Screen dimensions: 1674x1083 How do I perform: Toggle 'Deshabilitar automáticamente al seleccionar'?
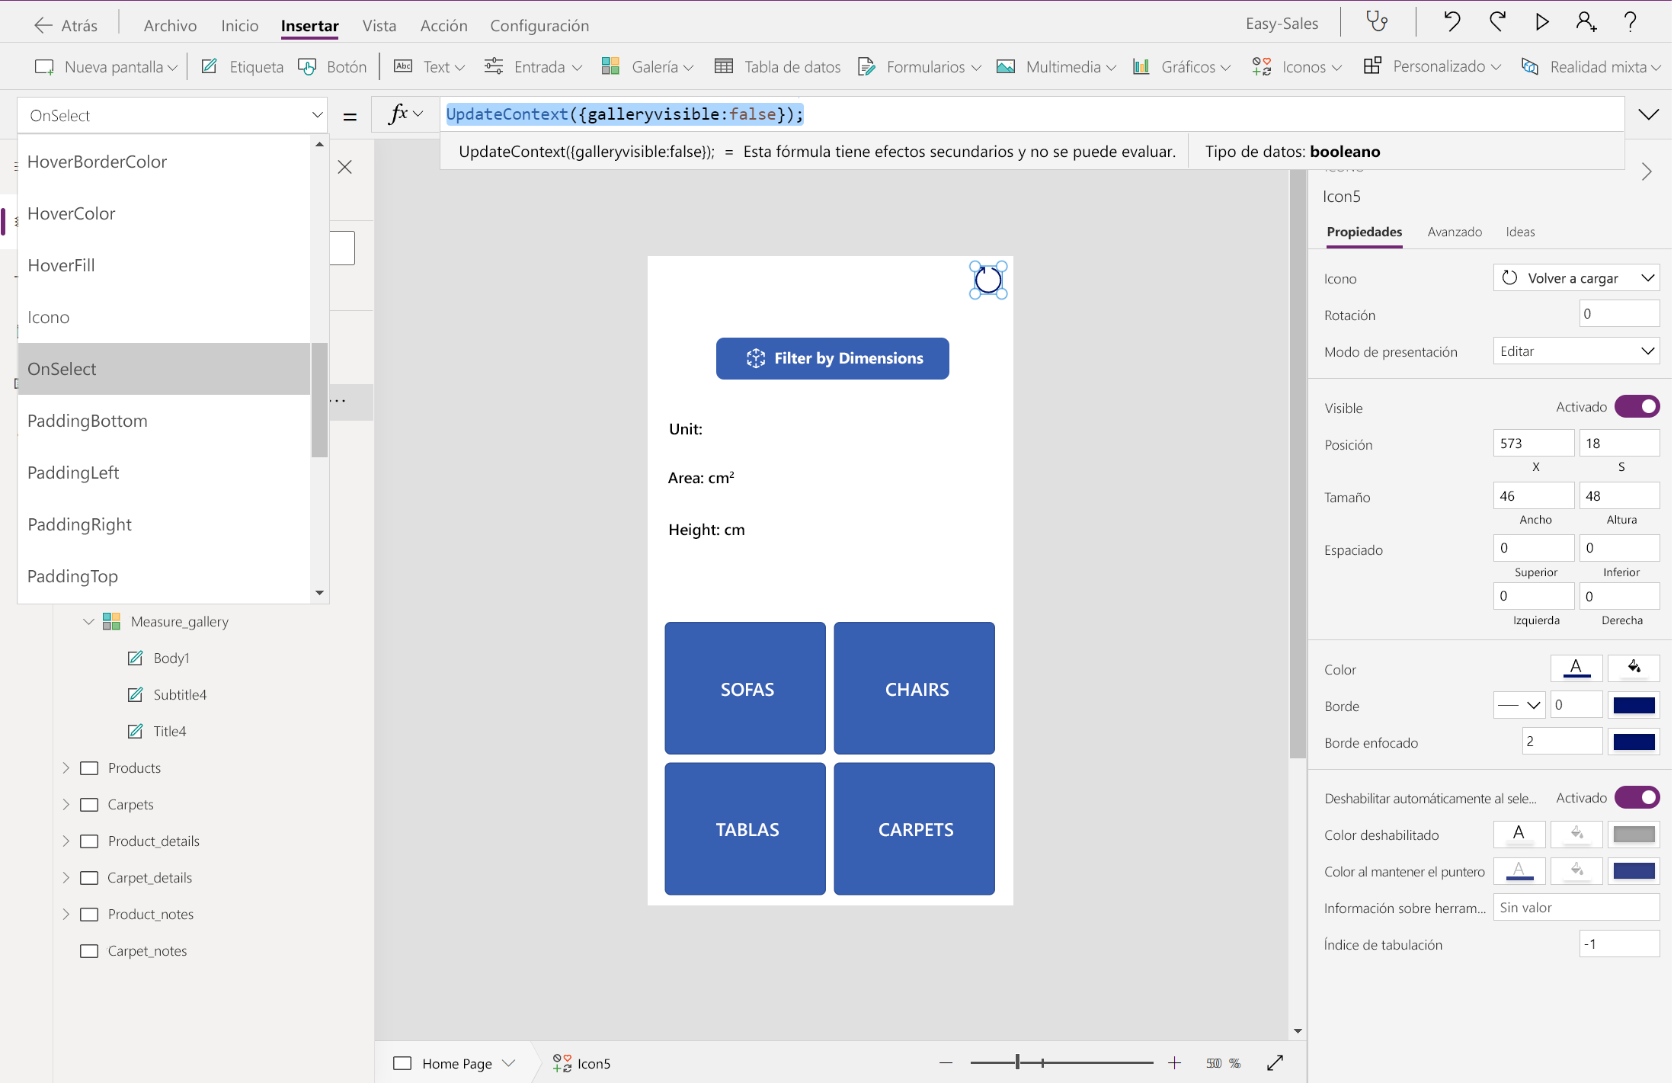1638,797
